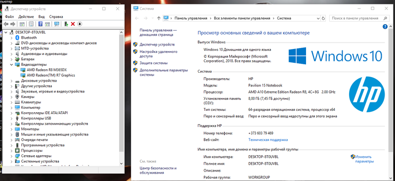
Task: Expand the Аудиовходы и аудиовыходы category
Action: click(11, 54)
